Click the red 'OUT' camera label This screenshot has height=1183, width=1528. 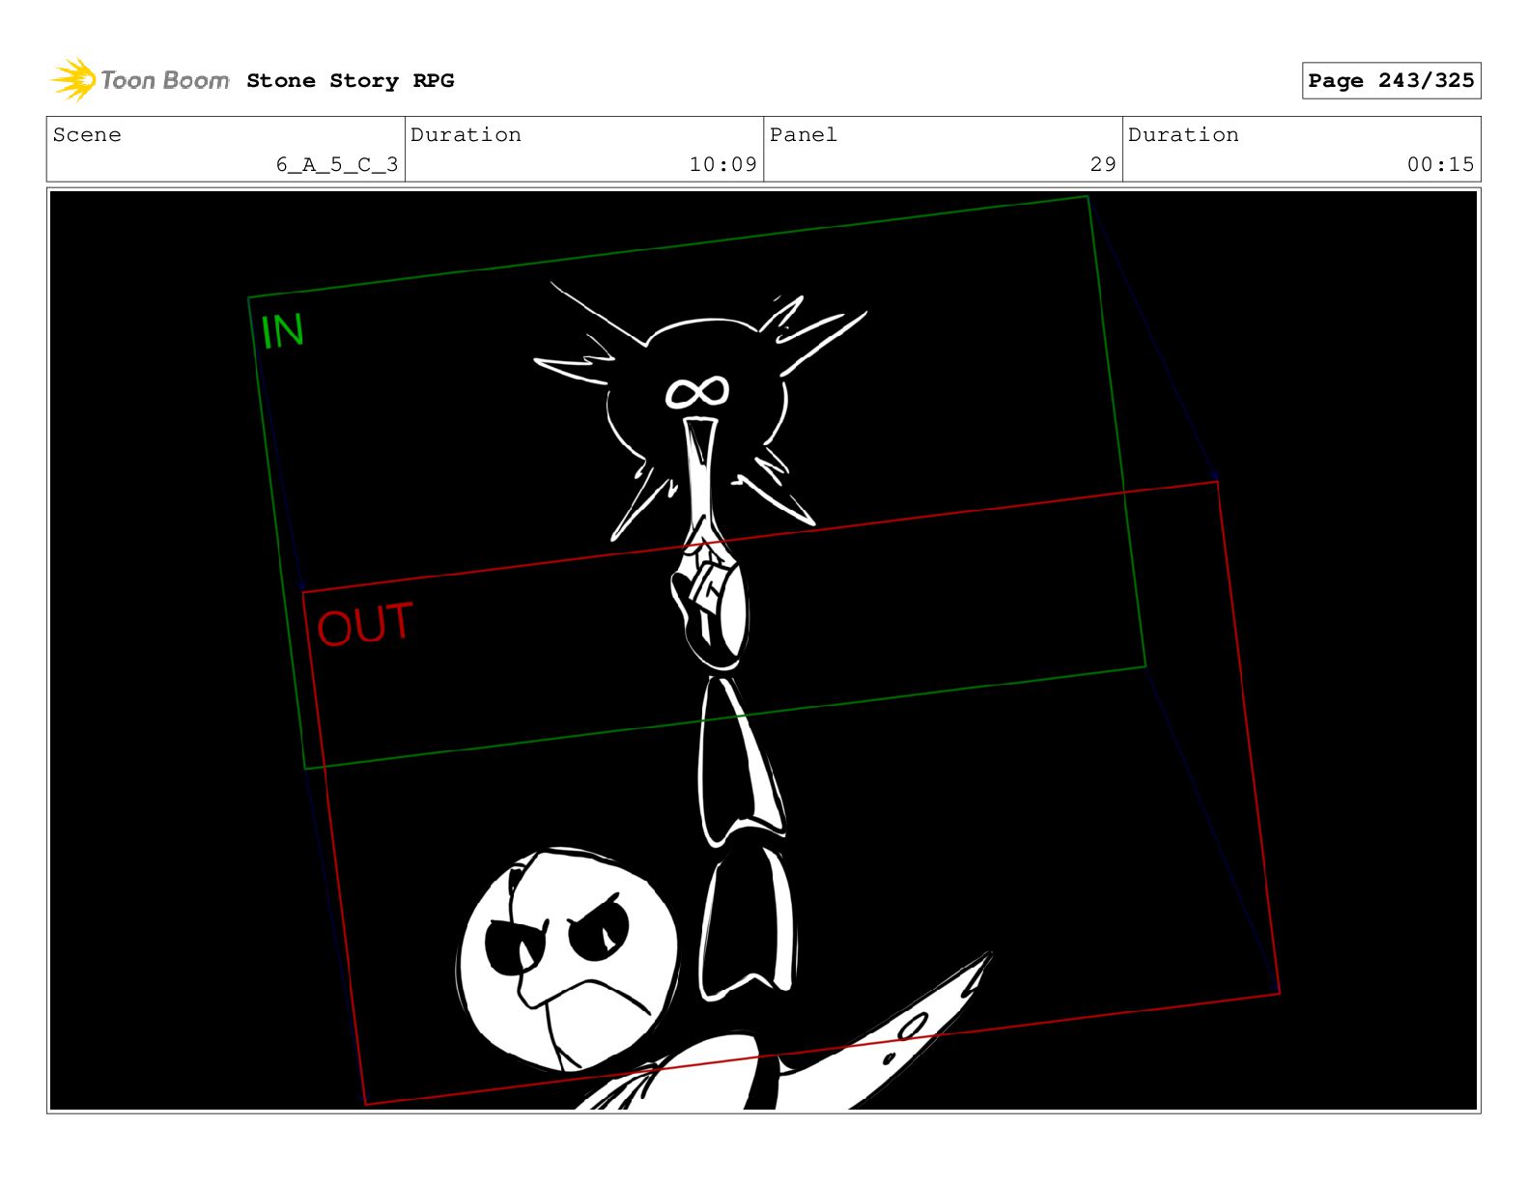[365, 624]
